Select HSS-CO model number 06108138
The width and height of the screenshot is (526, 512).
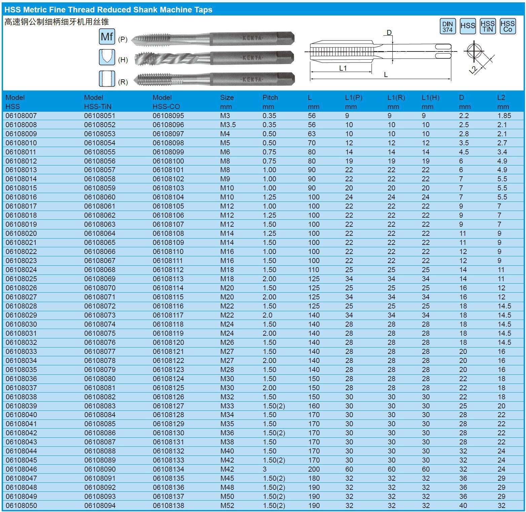point(168,505)
